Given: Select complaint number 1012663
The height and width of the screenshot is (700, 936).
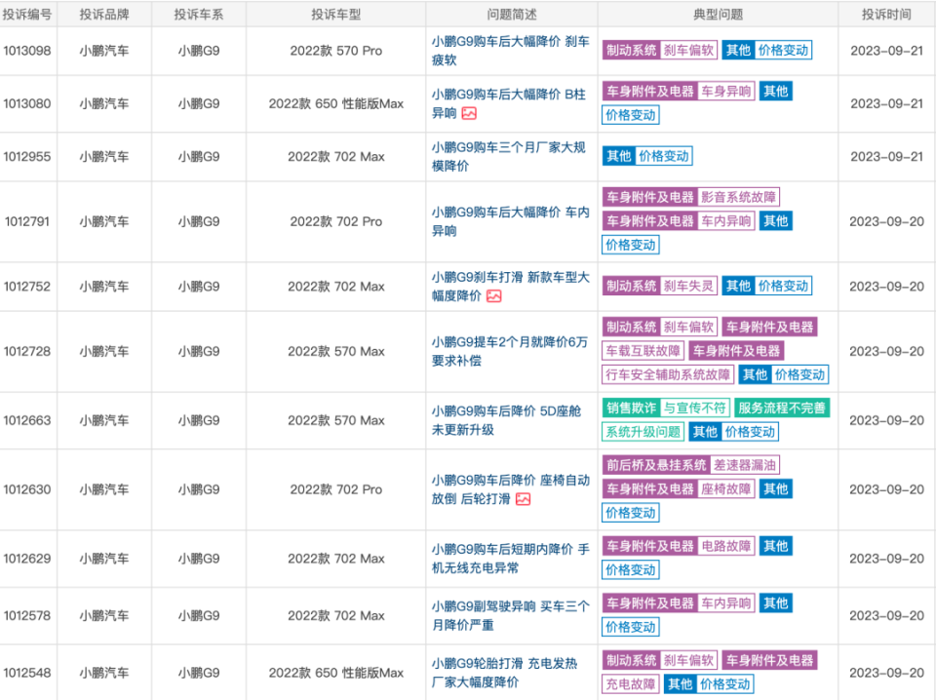Looking at the screenshot, I should (27, 420).
